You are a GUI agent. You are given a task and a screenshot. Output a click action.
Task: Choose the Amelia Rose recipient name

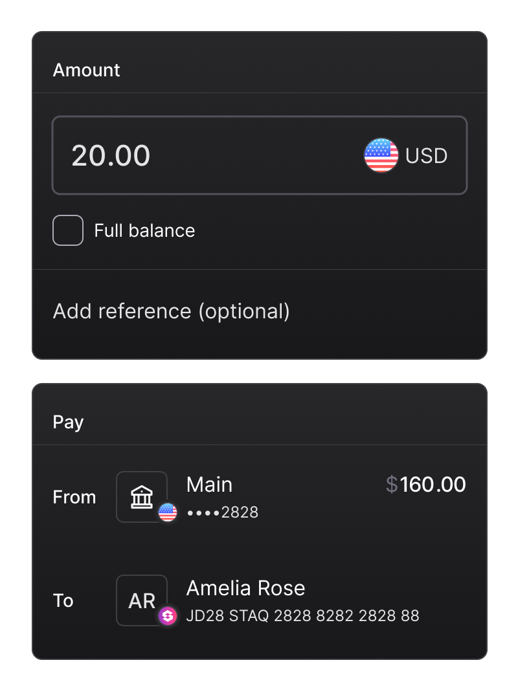[245, 588]
